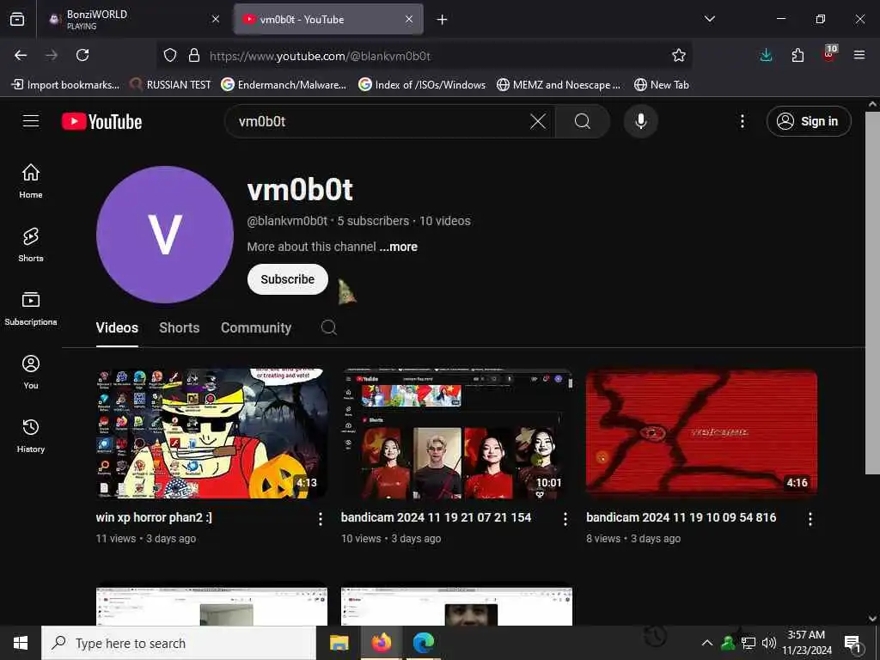Start voice search with the microphone

(640, 121)
